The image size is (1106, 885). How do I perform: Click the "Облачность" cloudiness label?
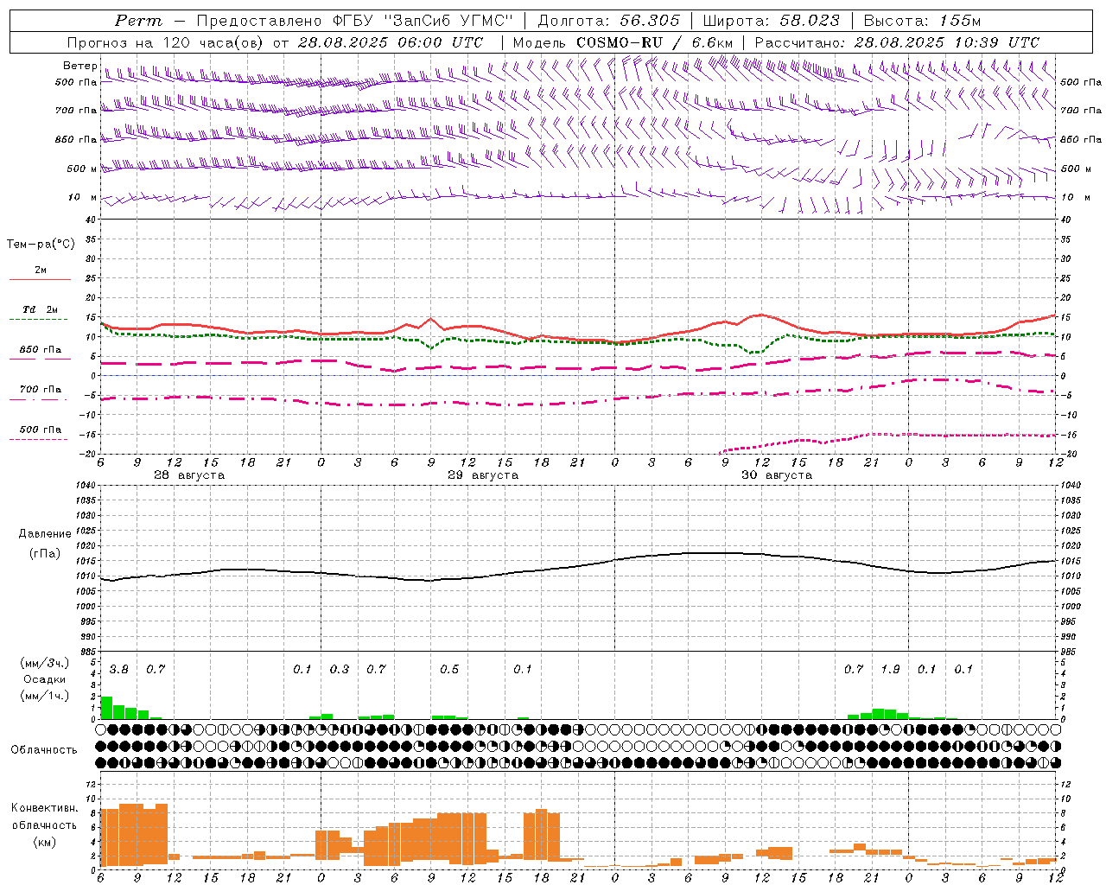pos(44,750)
